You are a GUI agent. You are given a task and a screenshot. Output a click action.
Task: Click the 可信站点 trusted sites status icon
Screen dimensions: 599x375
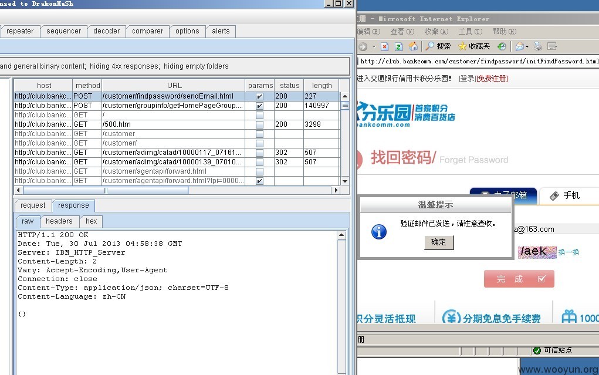click(x=537, y=350)
